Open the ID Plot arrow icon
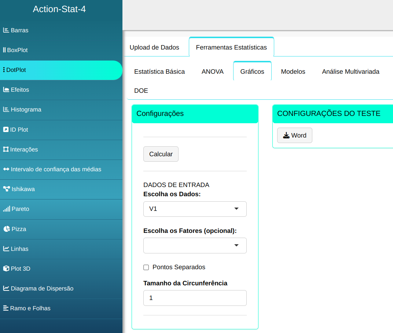Image resolution: width=393 pixels, height=333 pixels. [x=6, y=130]
